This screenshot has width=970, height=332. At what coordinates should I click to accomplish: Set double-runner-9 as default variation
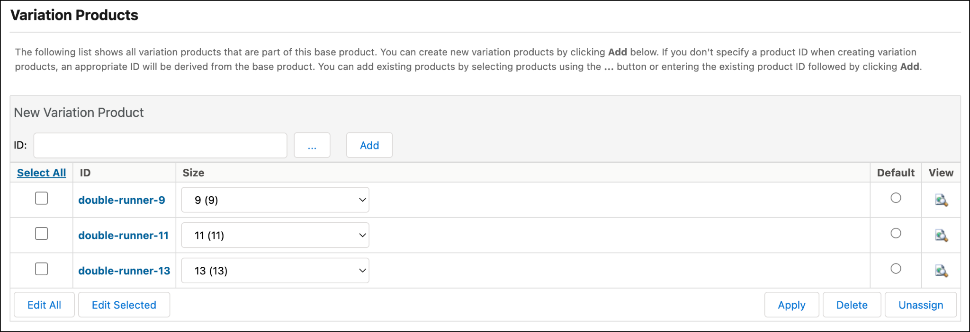pyautogui.click(x=896, y=198)
